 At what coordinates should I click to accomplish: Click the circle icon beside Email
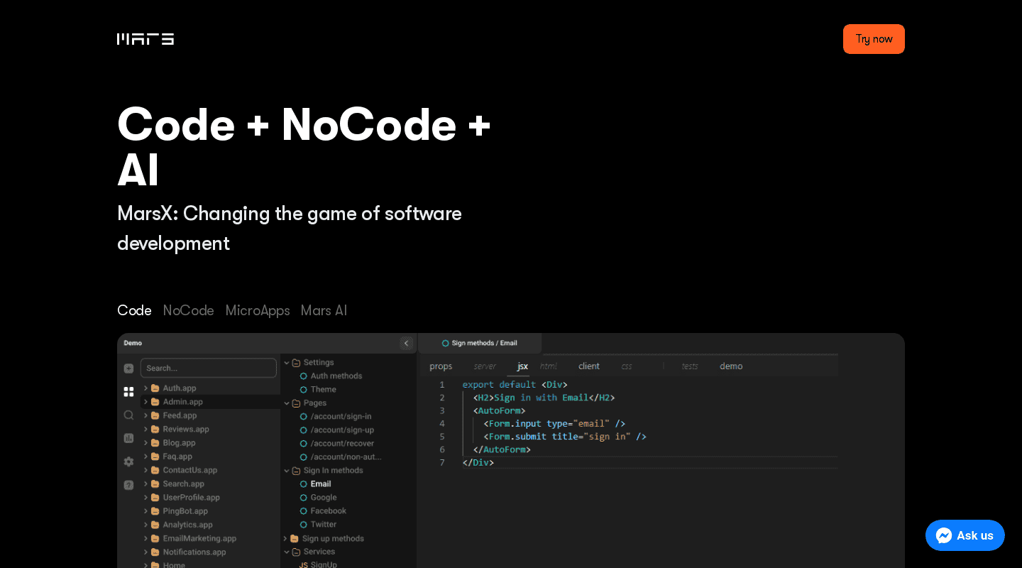click(x=304, y=484)
